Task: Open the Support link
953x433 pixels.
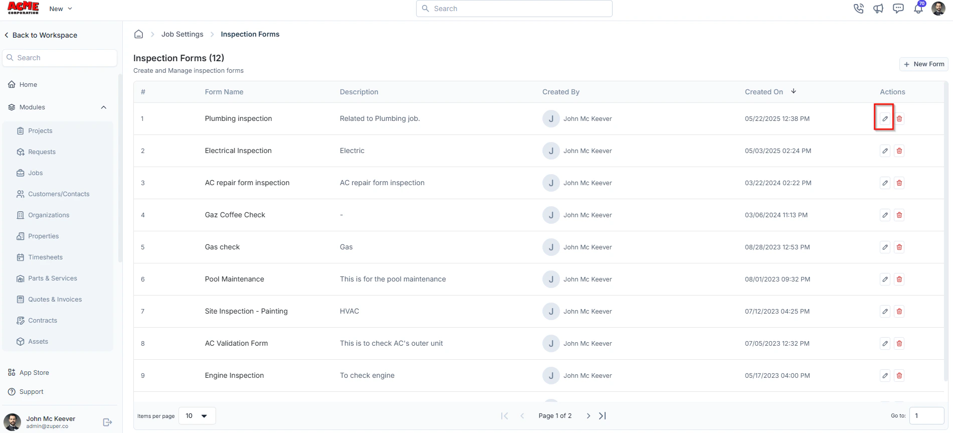Action: pos(31,392)
